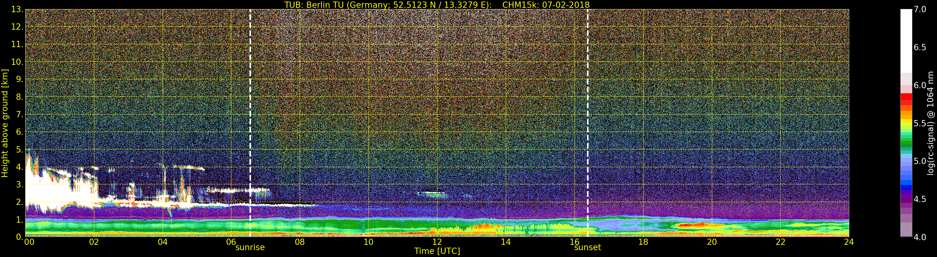This screenshot has width=937, height=257.
Task: Click the '6.0' value on the colorbar
Action: pyautogui.click(x=920, y=85)
